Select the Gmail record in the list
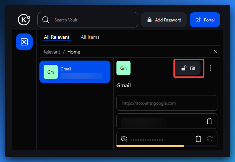 pyautogui.click(x=75, y=72)
